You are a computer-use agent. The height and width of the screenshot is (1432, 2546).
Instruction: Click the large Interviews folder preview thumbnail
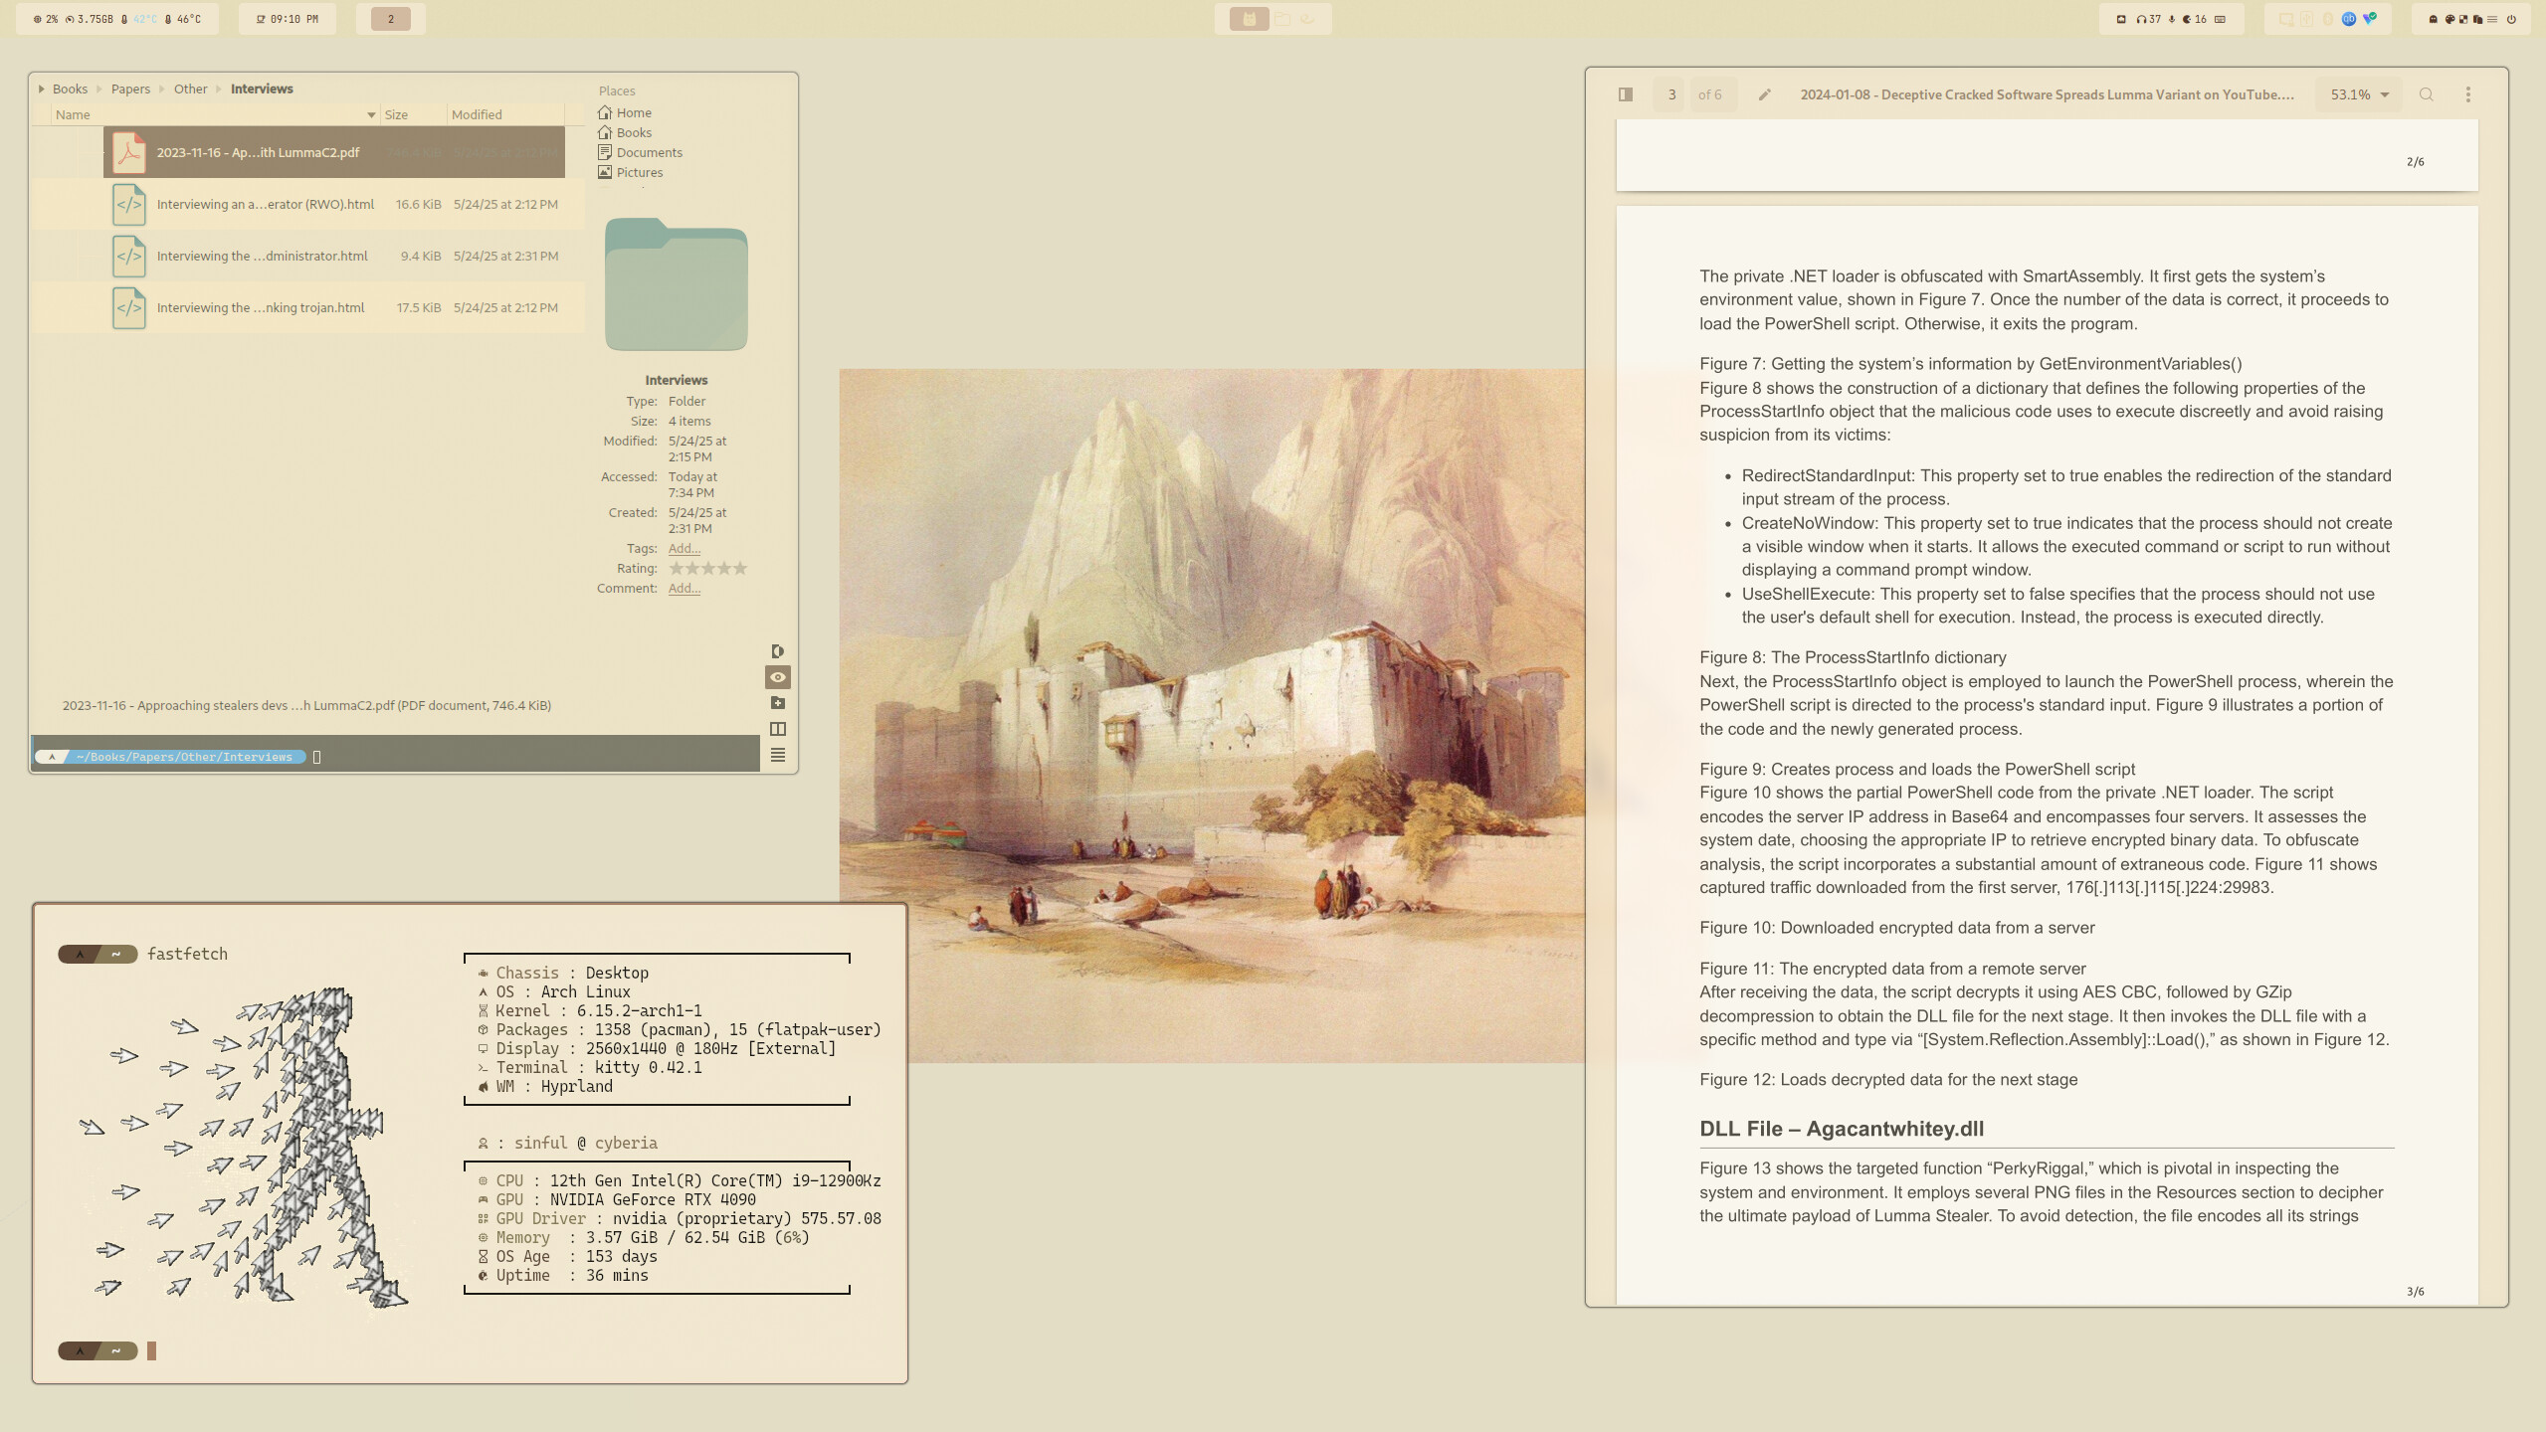click(677, 284)
